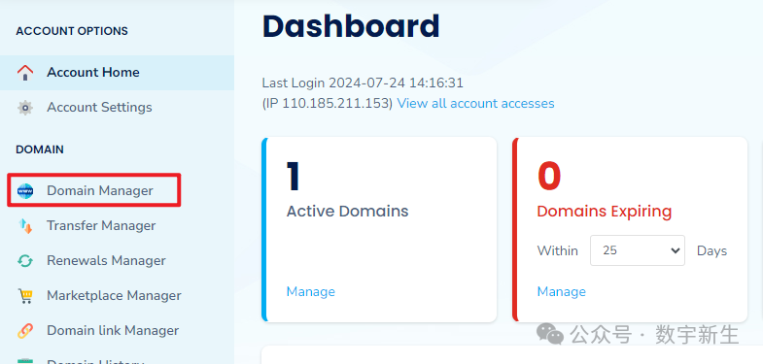Screen dimensions: 763x364
Task: Click the Account Home house icon
Action: point(25,73)
